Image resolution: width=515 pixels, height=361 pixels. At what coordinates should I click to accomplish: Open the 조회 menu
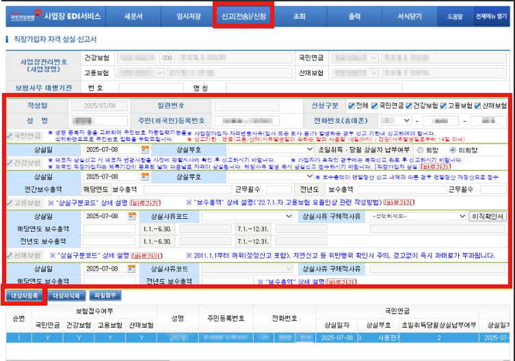[x=299, y=16]
